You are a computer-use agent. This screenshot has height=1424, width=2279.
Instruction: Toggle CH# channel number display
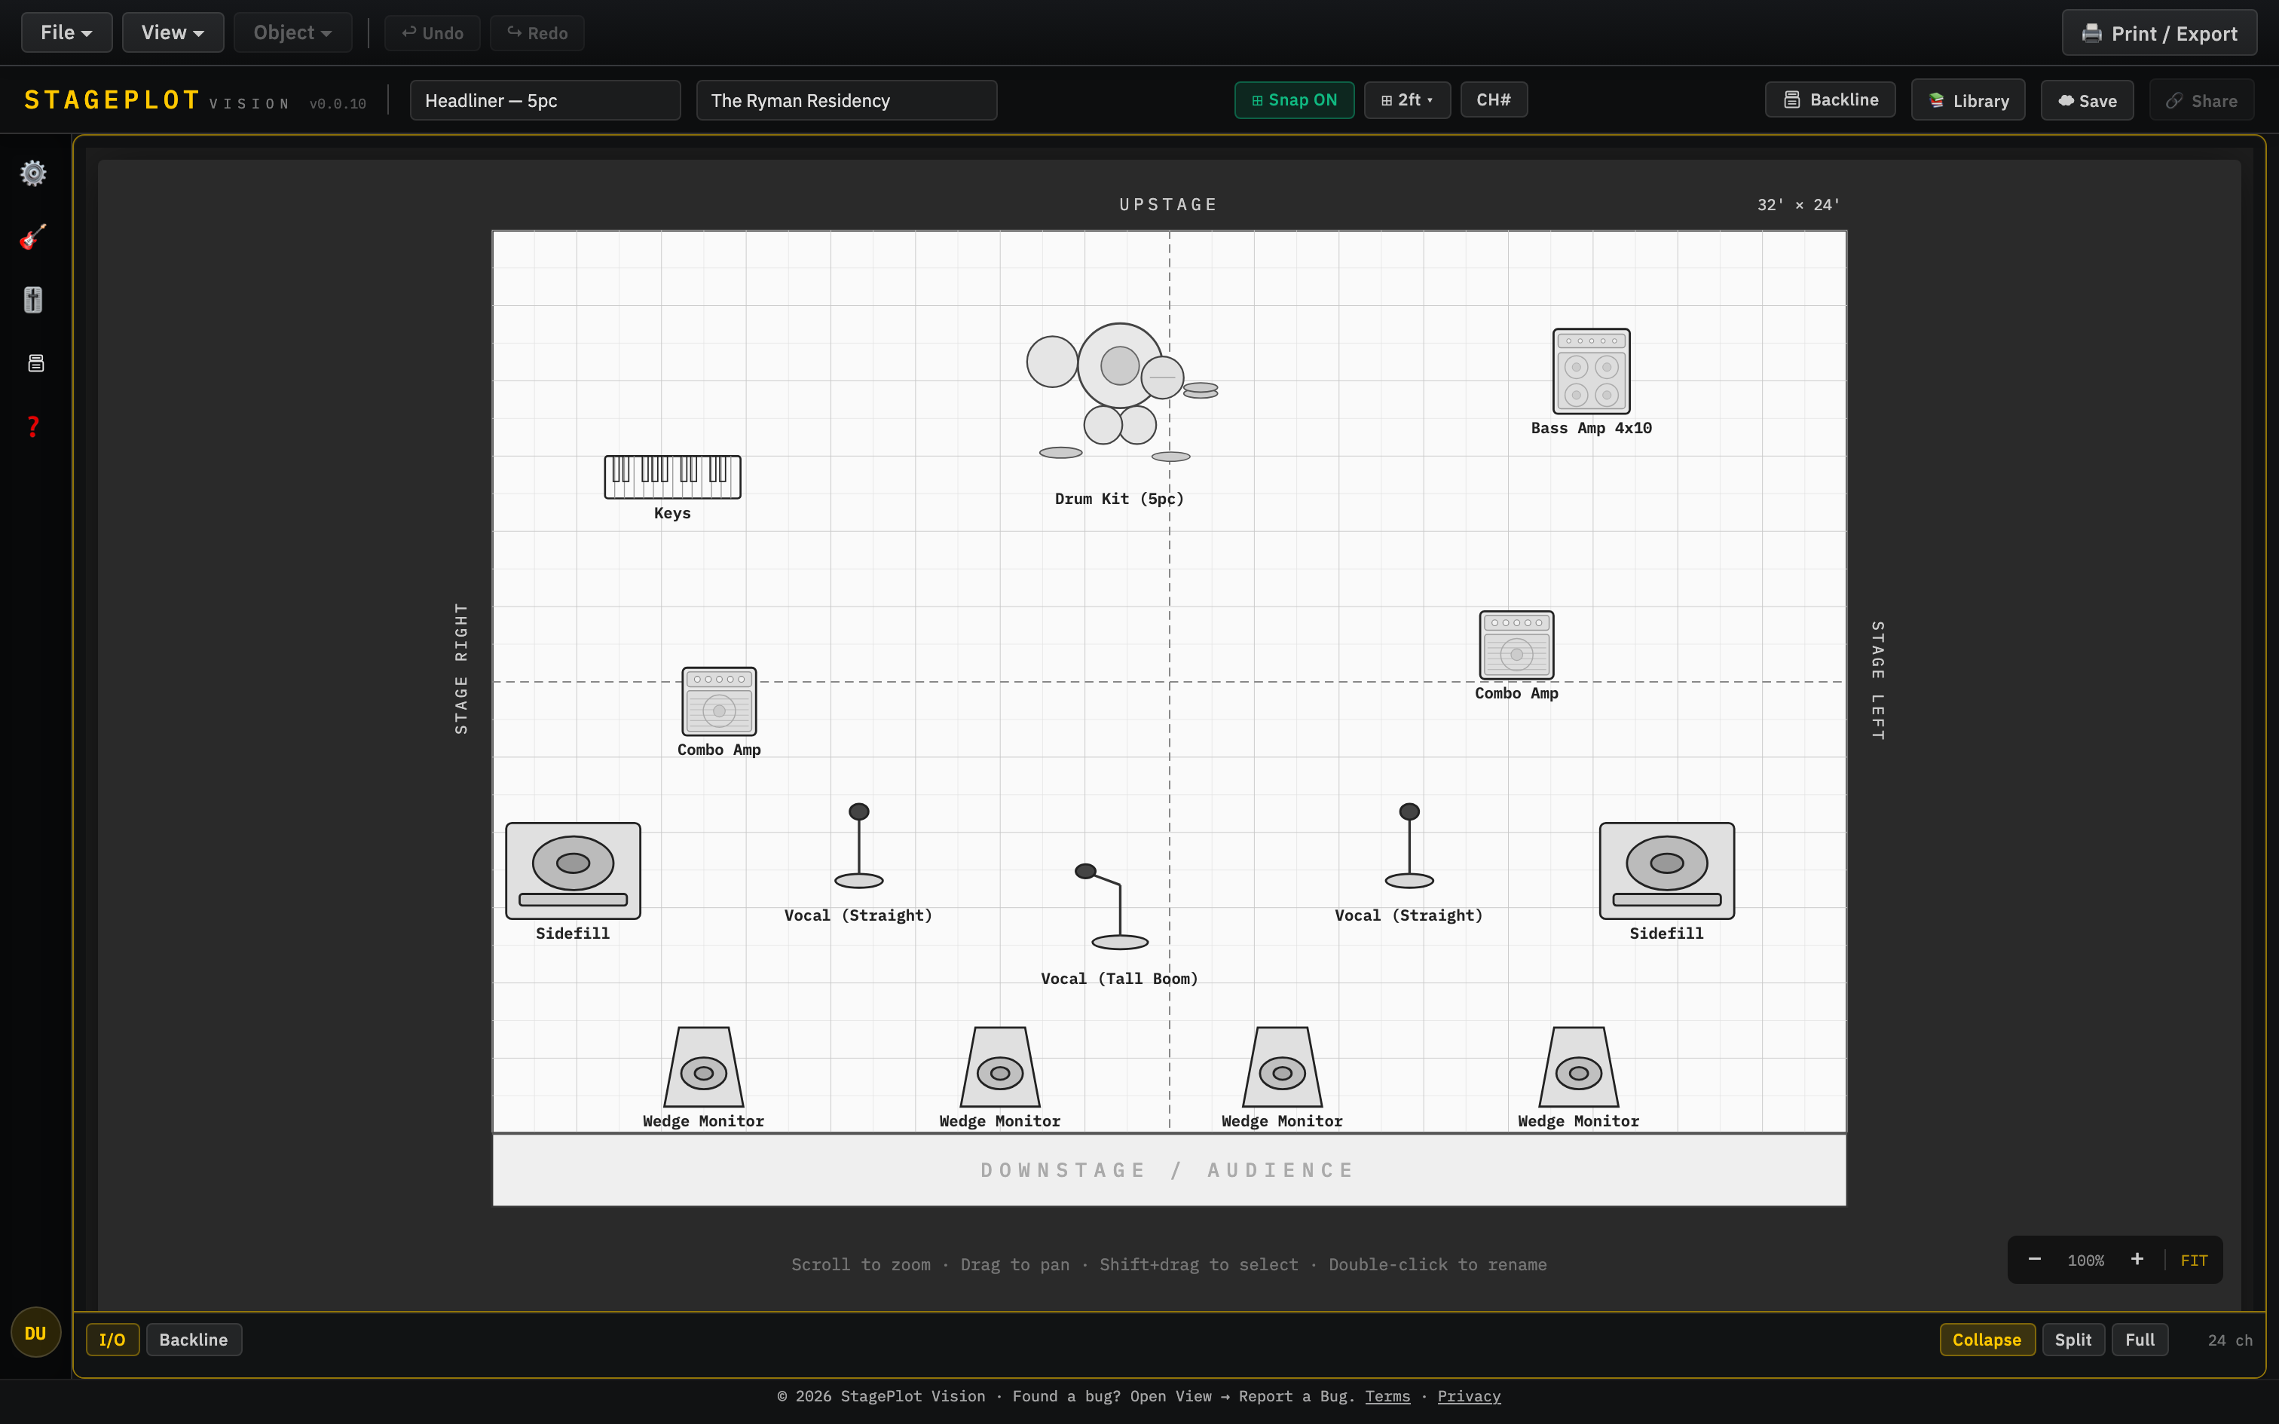(x=1494, y=99)
